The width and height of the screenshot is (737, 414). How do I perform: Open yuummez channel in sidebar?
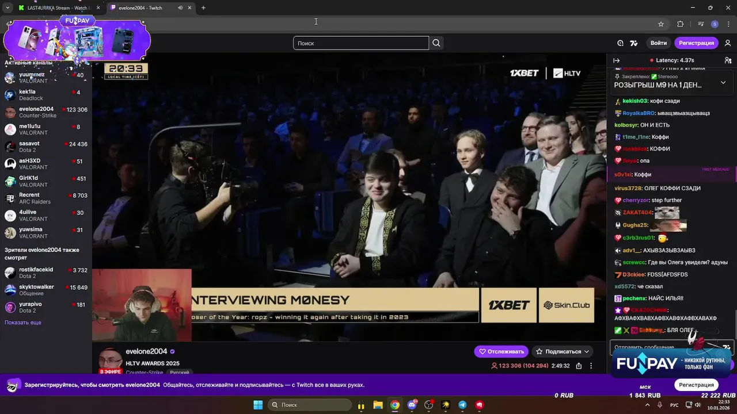(46, 78)
